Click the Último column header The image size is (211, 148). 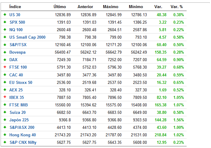60,7
